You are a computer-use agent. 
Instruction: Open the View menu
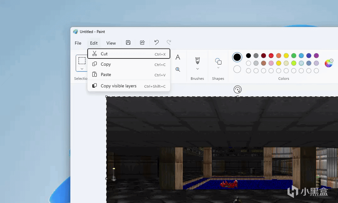pyautogui.click(x=111, y=43)
